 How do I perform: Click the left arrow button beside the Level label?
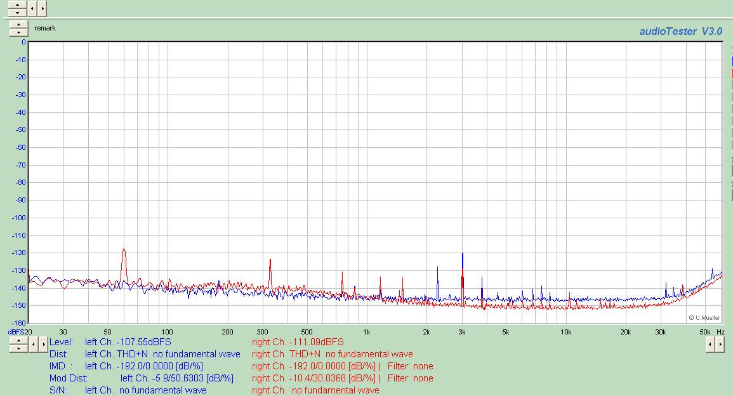click(x=34, y=345)
